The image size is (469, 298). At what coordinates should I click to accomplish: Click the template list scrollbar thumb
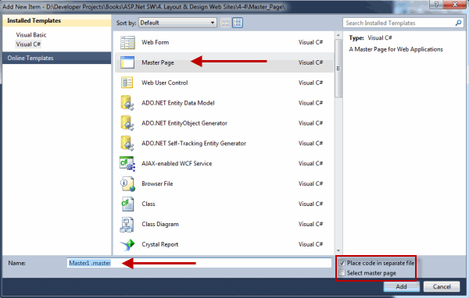pyautogui.click(x=338, y=68)
